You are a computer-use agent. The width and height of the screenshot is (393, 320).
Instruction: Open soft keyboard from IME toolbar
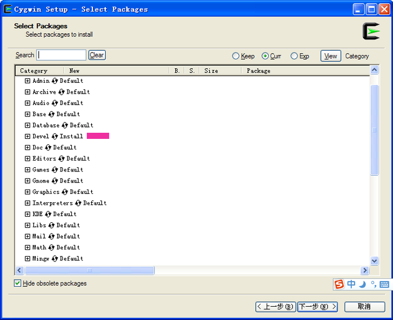384,284
